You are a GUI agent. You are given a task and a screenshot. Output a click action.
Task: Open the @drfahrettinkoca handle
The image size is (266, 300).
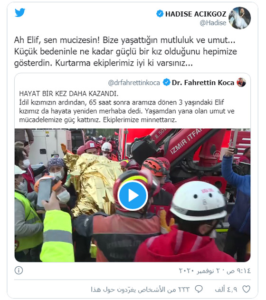(134, 83)
